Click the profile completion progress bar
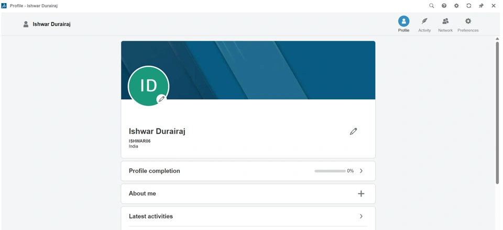 (330, 171)
